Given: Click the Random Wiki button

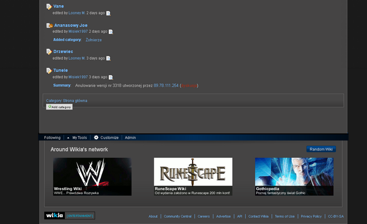Looking at the screenshot, I should pos(321,149).
